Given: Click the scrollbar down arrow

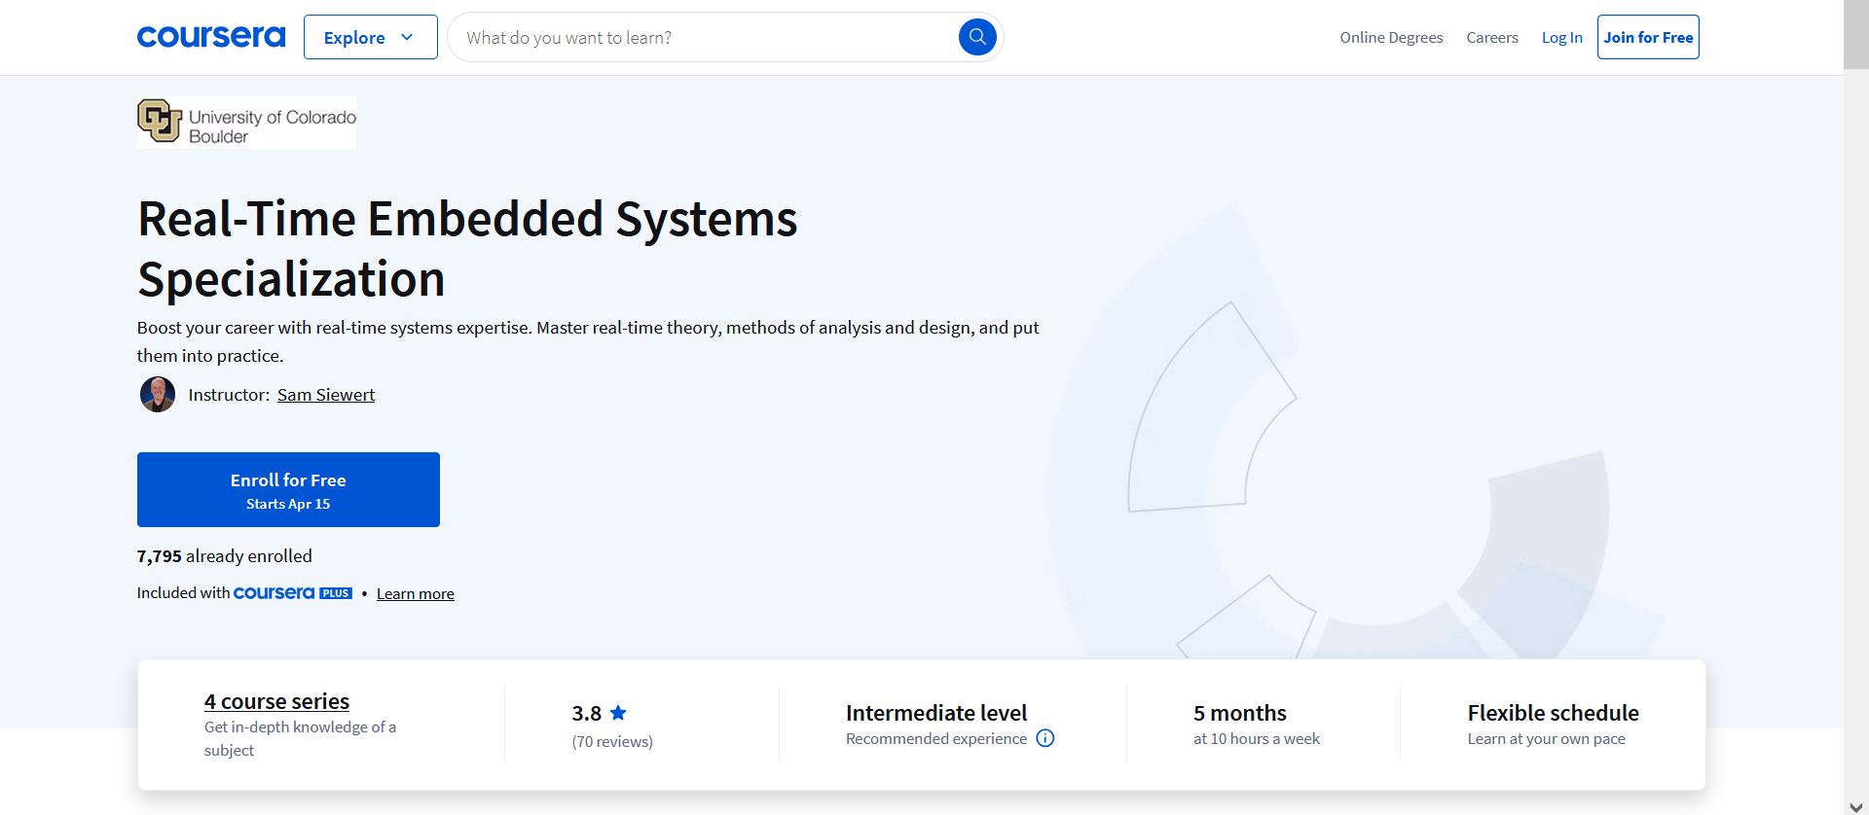Looking at the screenshot, I should [1855, 806].
